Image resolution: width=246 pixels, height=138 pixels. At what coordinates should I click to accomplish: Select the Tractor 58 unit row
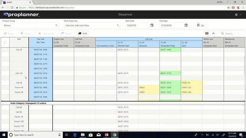pos(19,92)
